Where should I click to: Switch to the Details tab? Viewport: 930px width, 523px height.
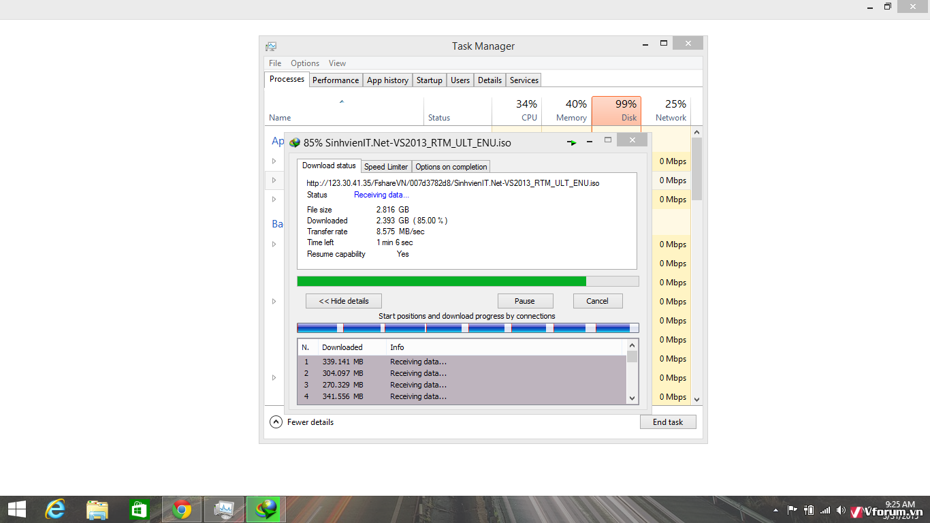490,80
